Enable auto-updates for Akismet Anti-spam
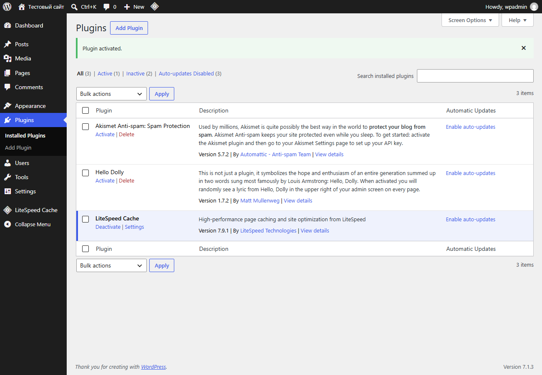 [x=471, y=127]
